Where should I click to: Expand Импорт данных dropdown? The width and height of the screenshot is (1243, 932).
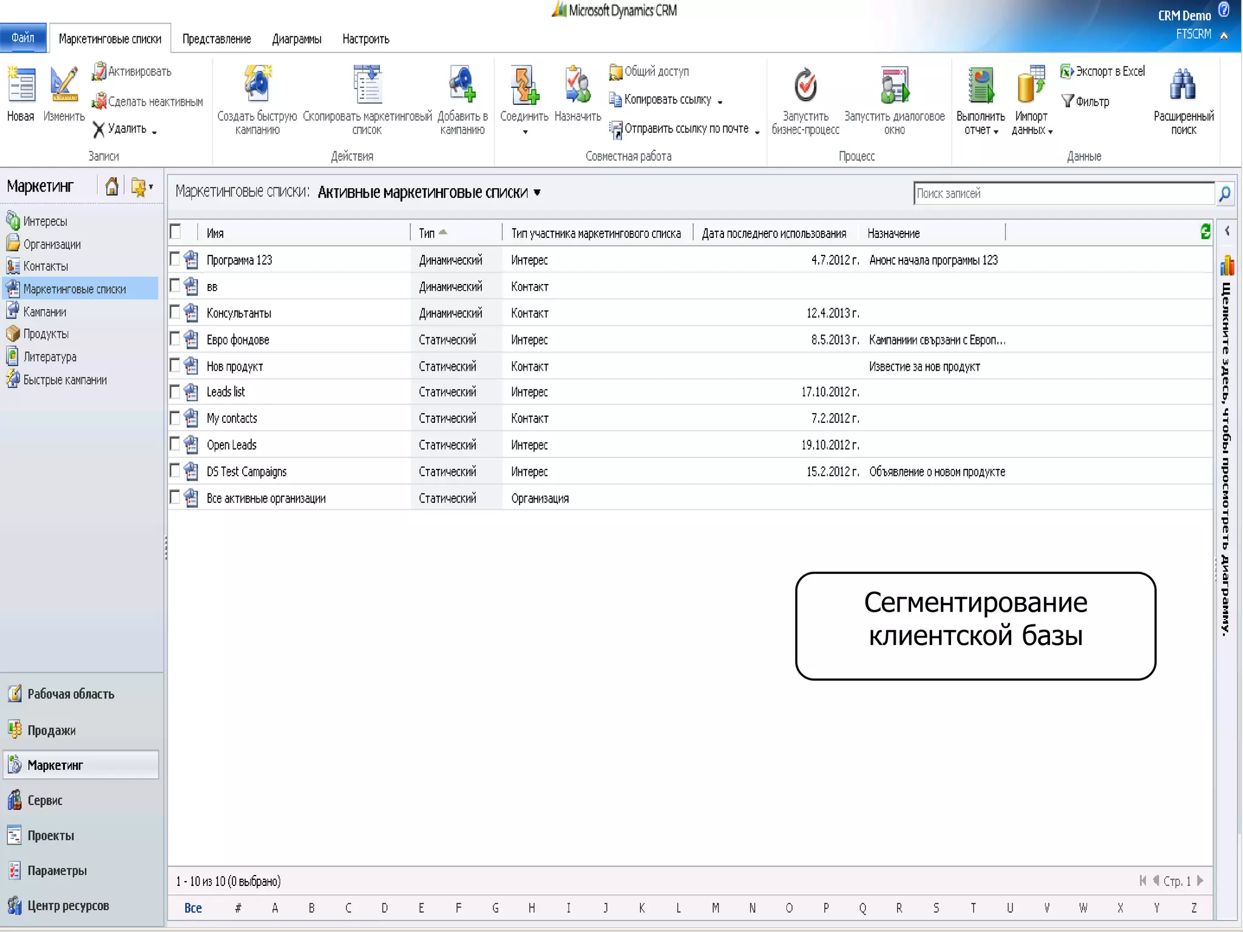[1050, 132]
